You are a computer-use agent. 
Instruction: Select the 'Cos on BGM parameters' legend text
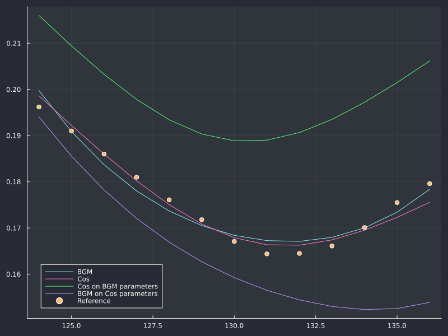[118, 286]
